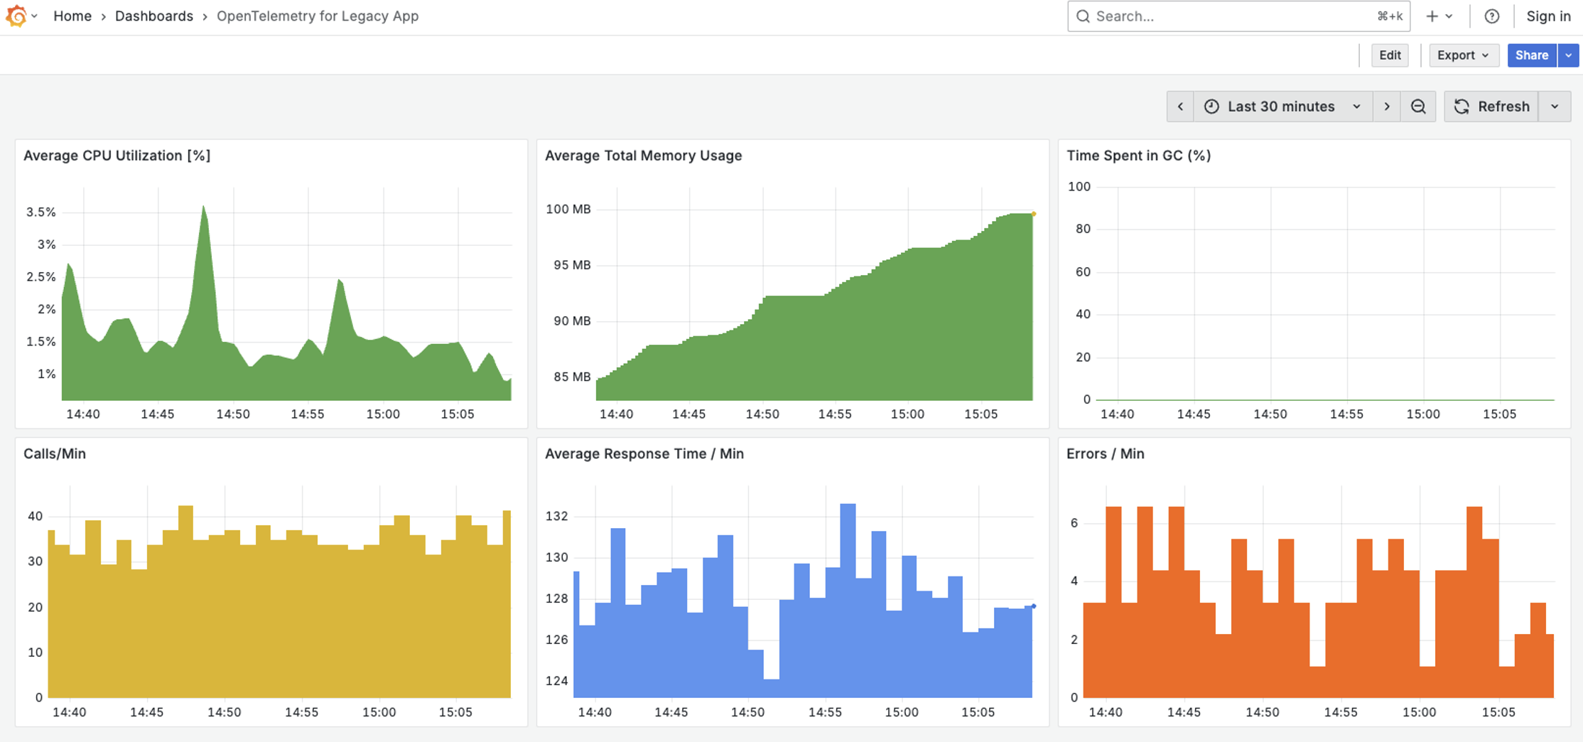Image resolution: width=1583 pixels, height=742 pixels.
Task: Select the latest data point on memory graph
Action: click(x=1034, y=213)
